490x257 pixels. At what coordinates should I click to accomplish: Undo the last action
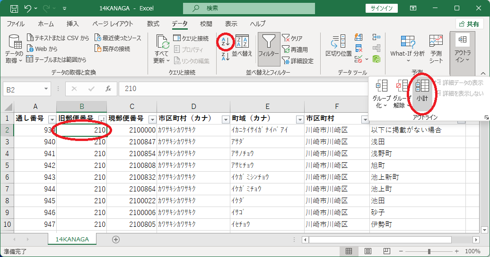click(x=27, y=8)
